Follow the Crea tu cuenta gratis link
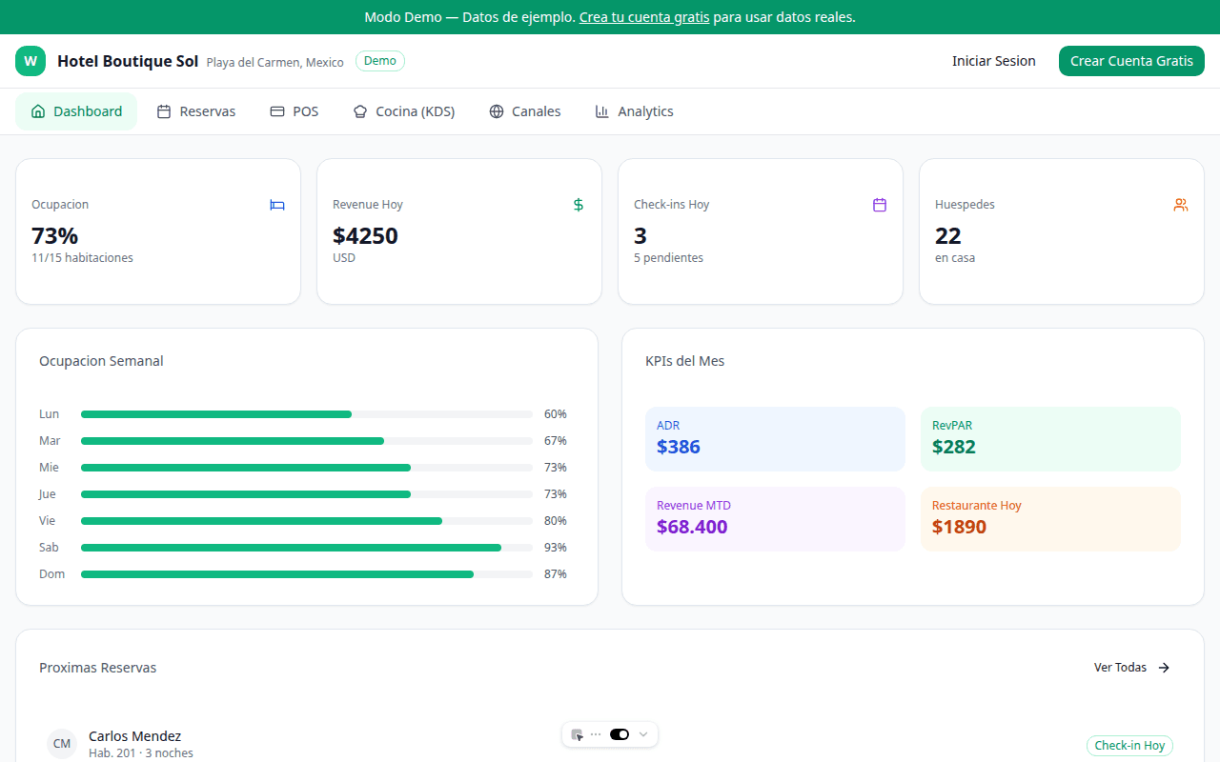Screen dimensions: 1220x762 click(644, 17)
